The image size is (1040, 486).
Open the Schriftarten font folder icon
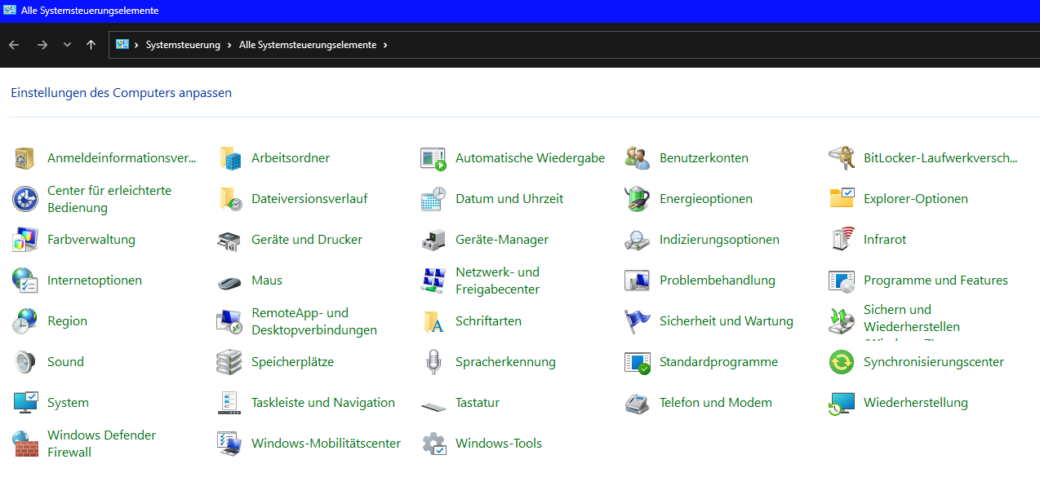(x=433, y=321)
